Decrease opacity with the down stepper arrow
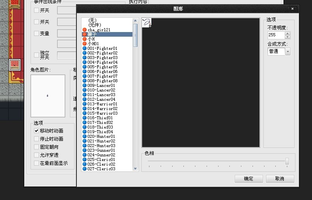This screenshot has width=312, height=200. pos(287,37)
